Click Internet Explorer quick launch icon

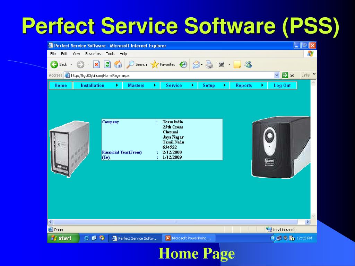(86, 238)
